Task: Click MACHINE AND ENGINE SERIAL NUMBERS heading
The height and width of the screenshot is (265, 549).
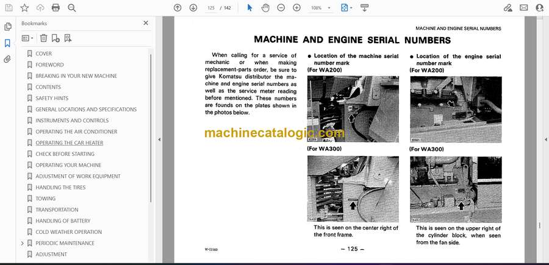Action: pos(352,40)
